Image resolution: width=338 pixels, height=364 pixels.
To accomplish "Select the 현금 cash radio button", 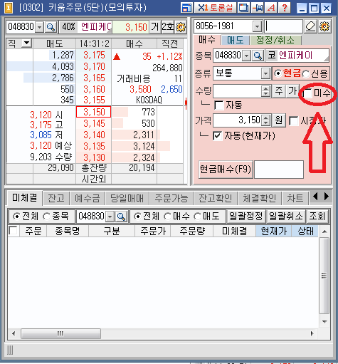I will tap(278, 73).
